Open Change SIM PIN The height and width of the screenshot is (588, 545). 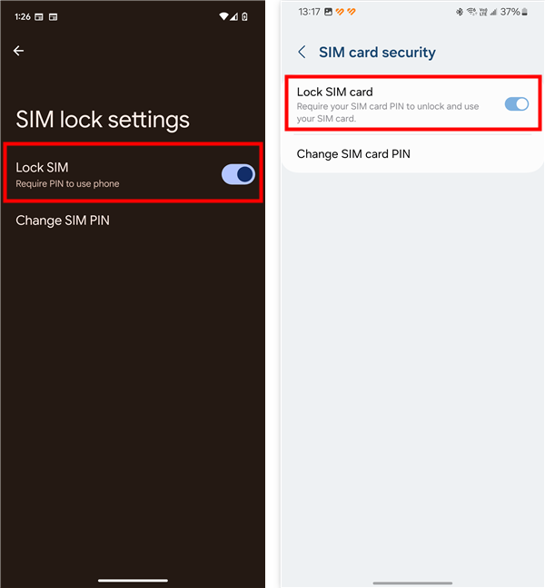click(x=63, y=220)
